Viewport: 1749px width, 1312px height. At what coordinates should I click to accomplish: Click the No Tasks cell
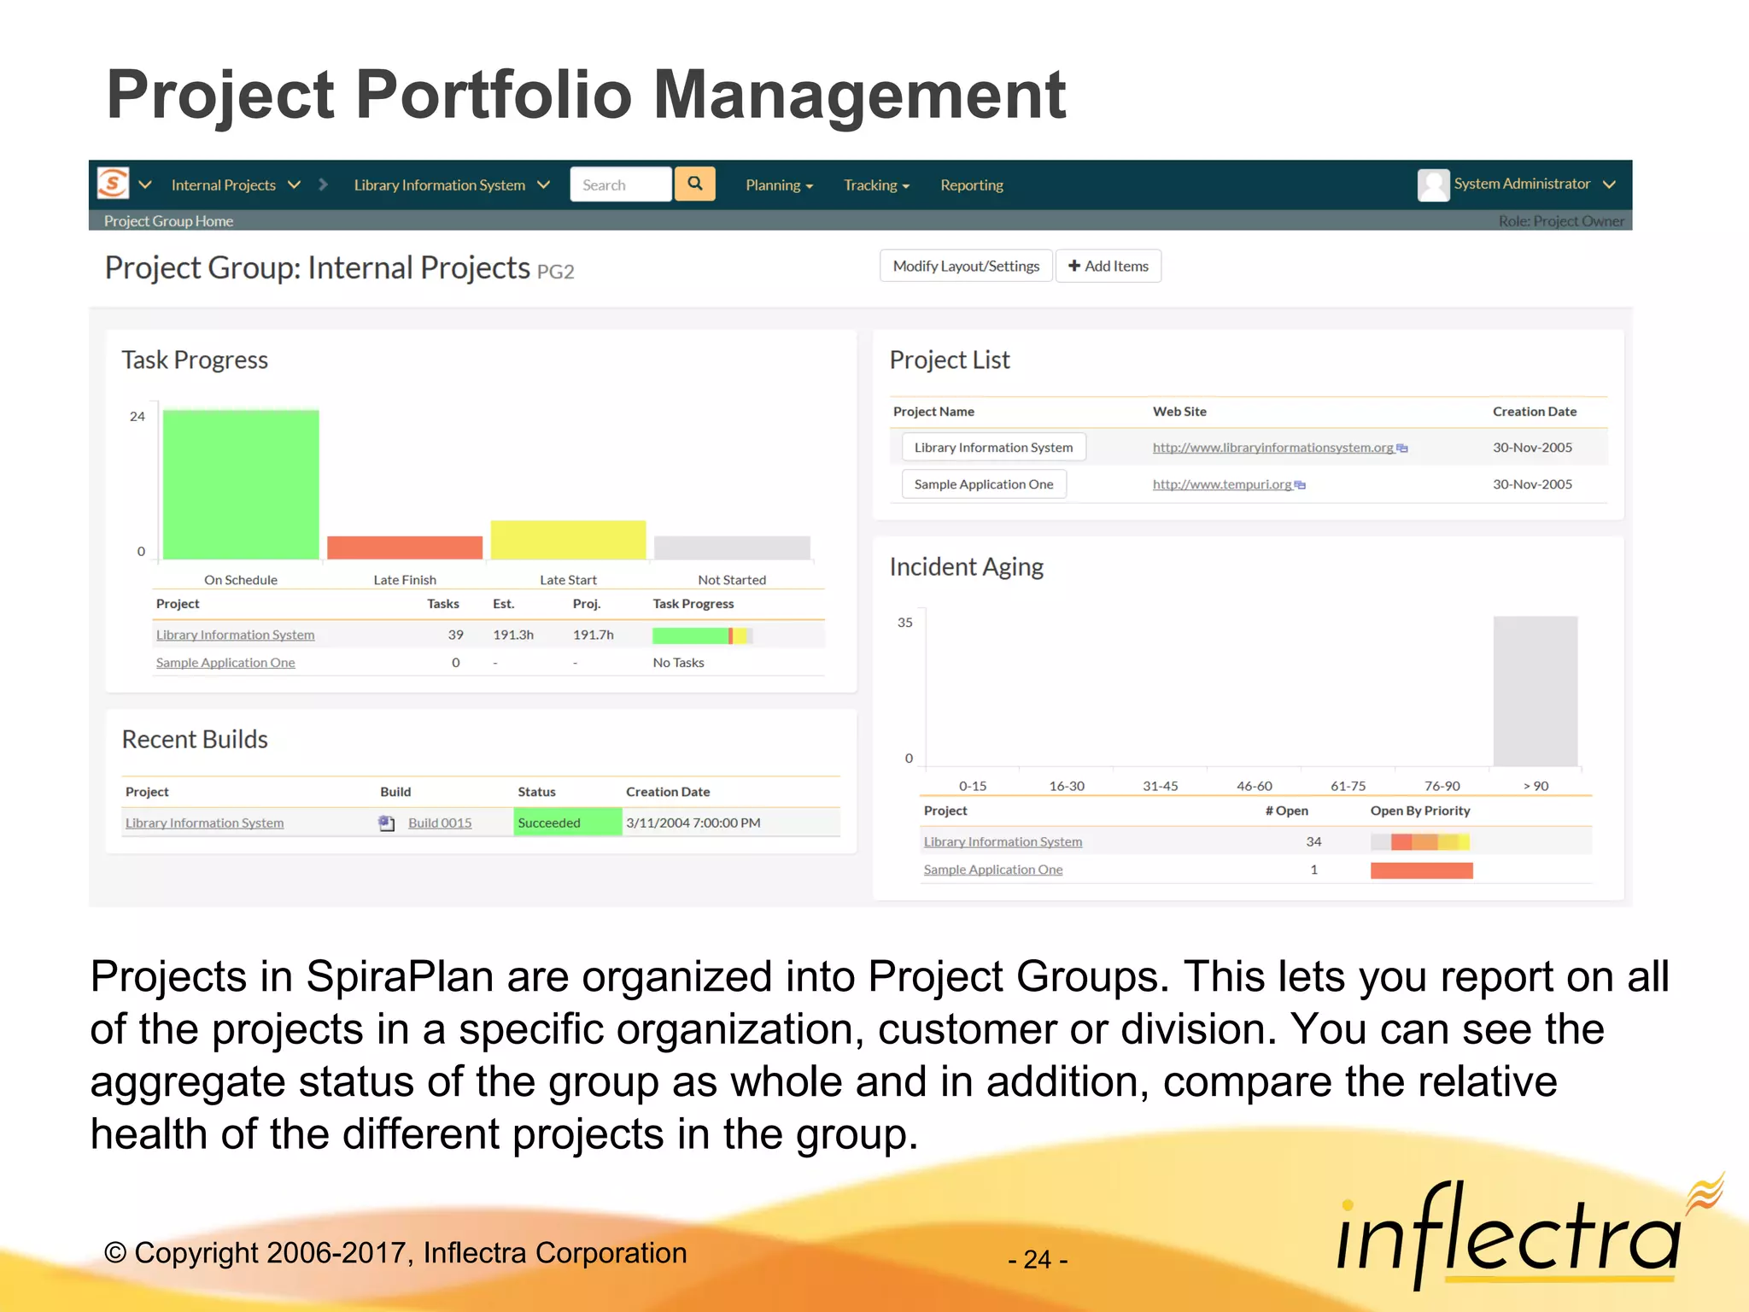[x=678, y=663]
